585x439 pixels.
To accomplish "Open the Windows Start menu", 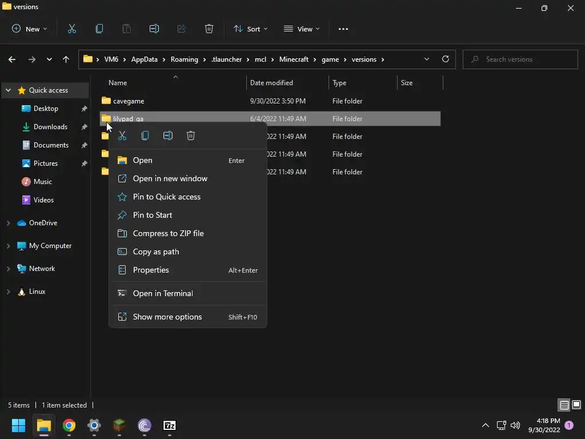I will 18,425.
